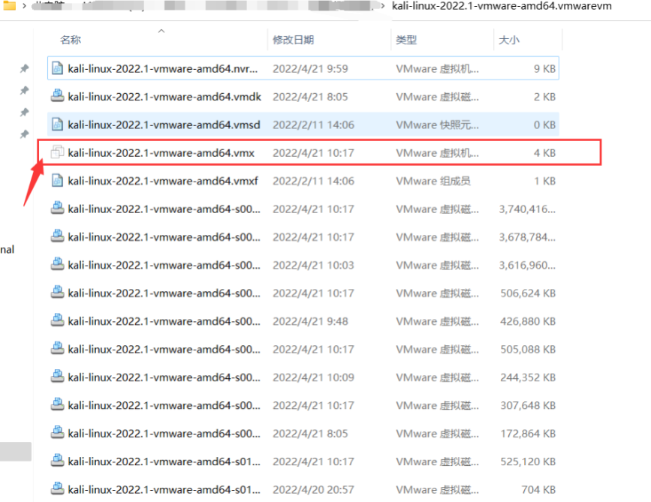Click the date 2022/4/21 9:48

tap(310, 321)
